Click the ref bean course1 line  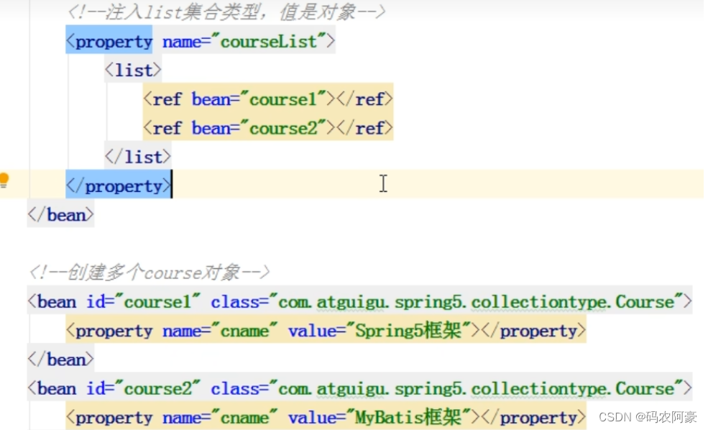(x=268, y=99)
